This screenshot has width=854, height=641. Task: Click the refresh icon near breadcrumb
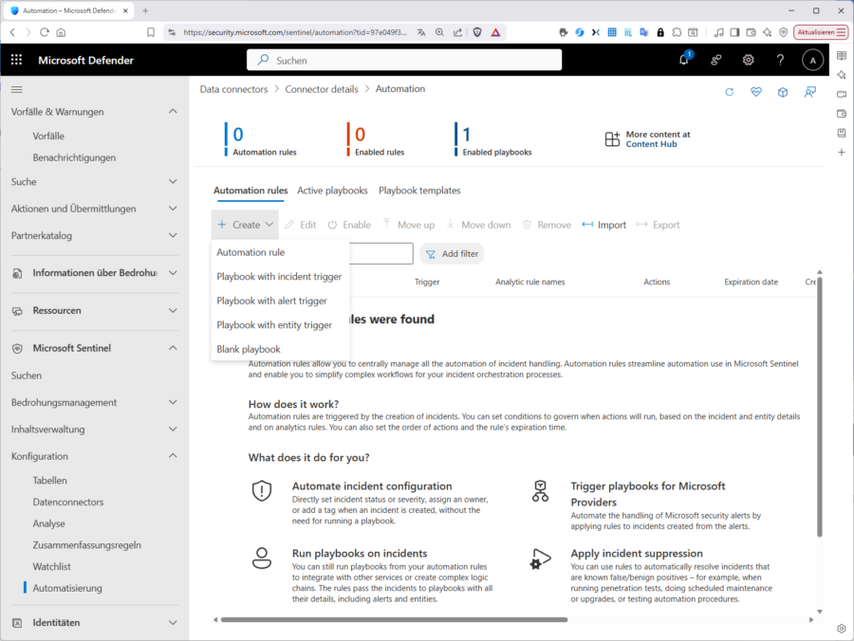[729, 92]
